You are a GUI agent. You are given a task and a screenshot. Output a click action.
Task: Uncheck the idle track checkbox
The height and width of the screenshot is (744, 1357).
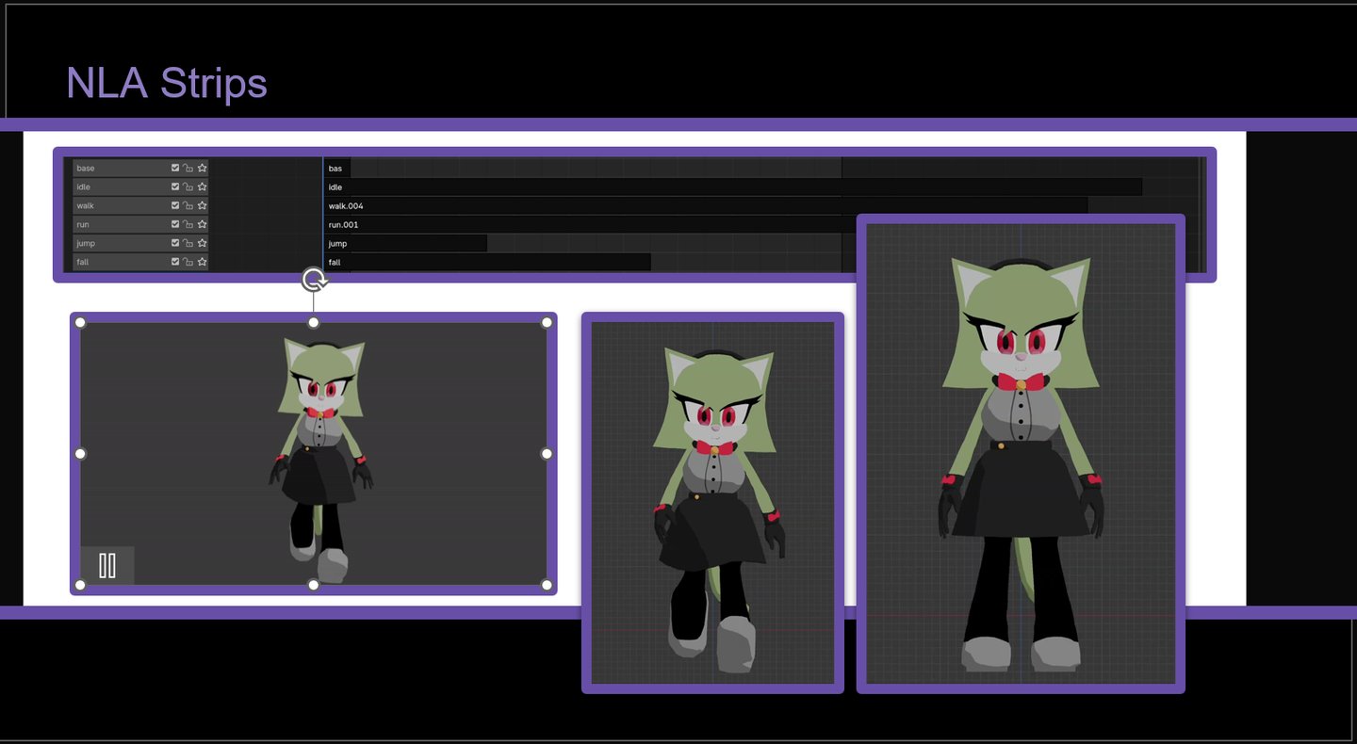coord(175,186)
